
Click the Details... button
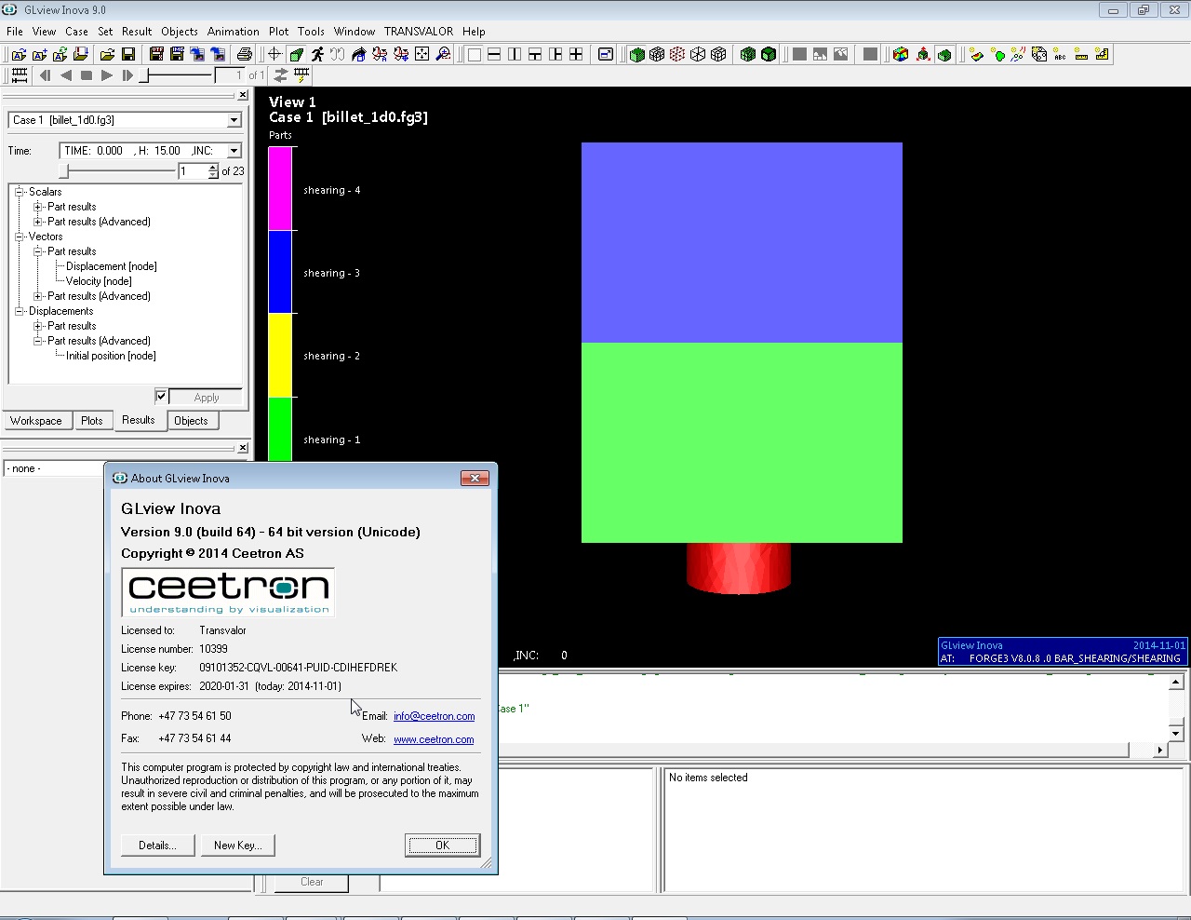157,846
